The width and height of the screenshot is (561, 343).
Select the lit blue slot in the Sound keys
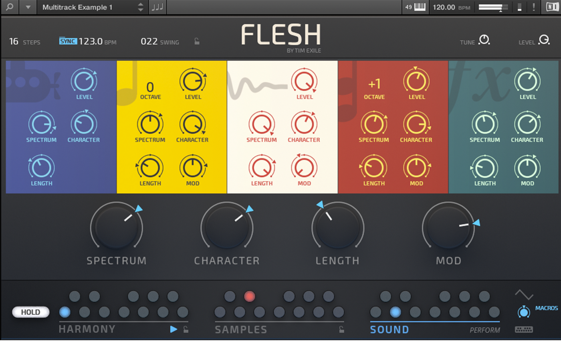[395, 312]
